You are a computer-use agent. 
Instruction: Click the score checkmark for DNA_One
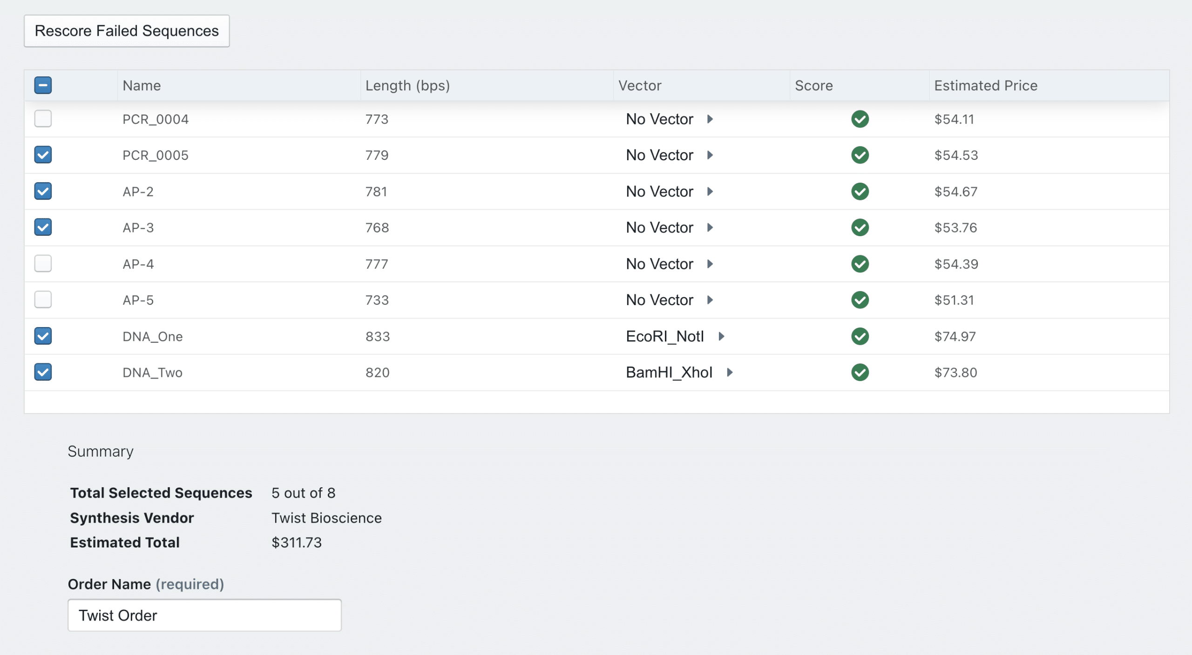click(859, 336)
